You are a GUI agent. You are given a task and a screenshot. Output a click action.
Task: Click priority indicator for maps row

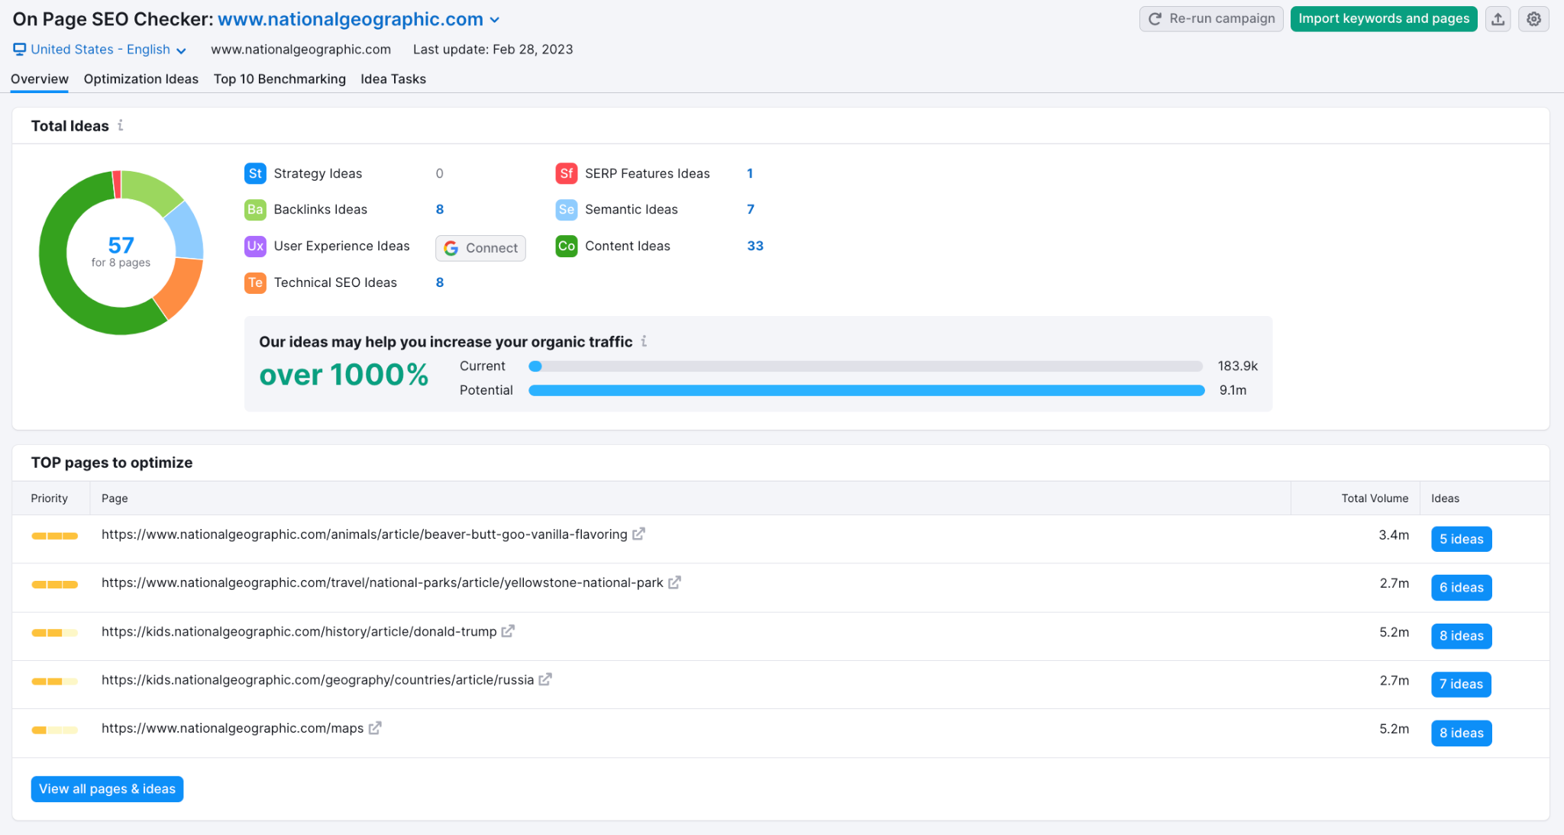54,730
